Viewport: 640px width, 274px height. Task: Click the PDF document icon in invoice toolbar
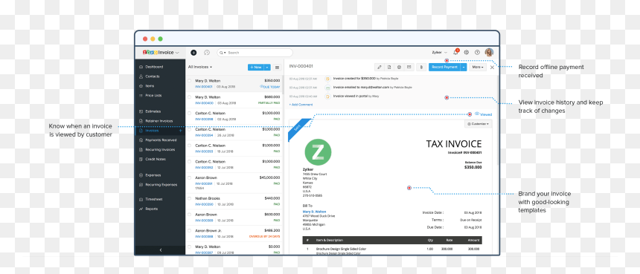[x=389, y=67]
